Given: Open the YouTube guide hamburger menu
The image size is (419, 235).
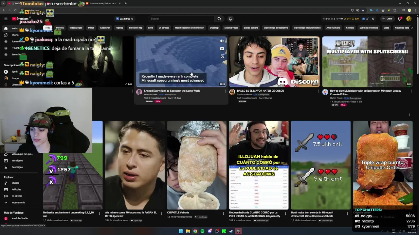Looking at the screenshot, I should pyautogui.click(x=6, y=19).
